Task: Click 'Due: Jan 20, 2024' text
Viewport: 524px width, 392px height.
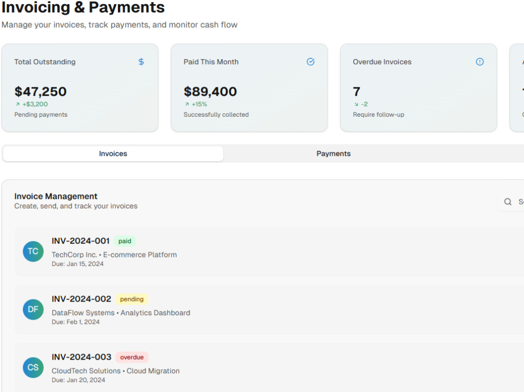Action: (x=78, y=380)
